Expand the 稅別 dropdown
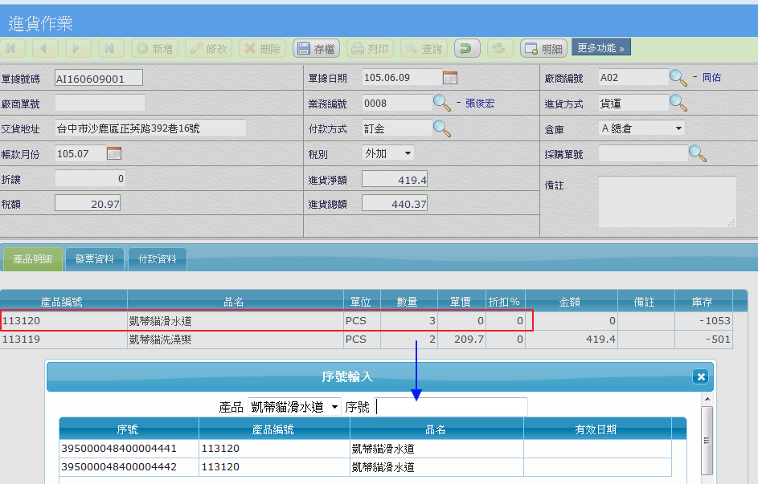The image size is (758, 484). click(x=388, y=153)
